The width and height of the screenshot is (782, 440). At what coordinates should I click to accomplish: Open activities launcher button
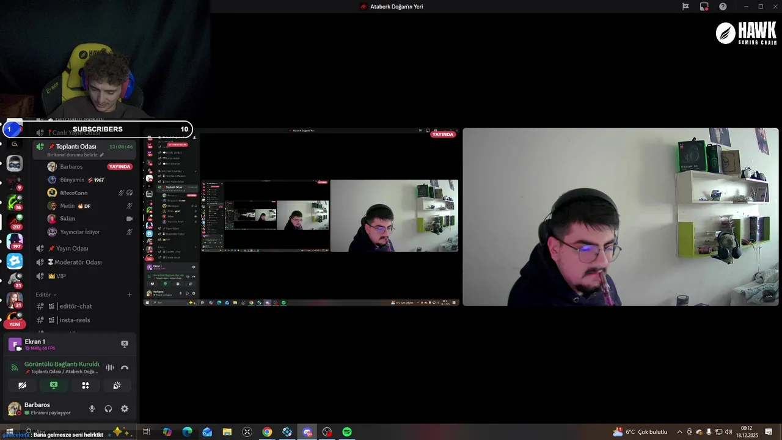point(86,386)
